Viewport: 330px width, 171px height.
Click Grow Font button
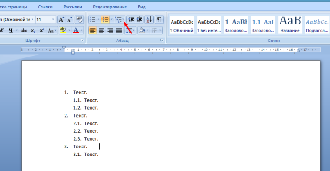coord(61,20)
